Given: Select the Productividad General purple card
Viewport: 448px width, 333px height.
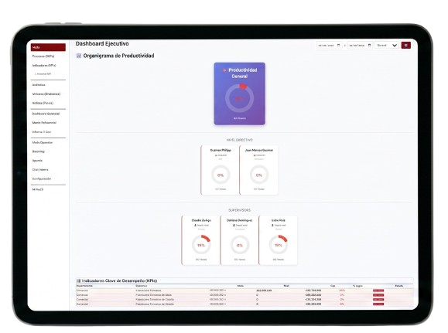Looking at the screenshot, I should coord(239,93).
